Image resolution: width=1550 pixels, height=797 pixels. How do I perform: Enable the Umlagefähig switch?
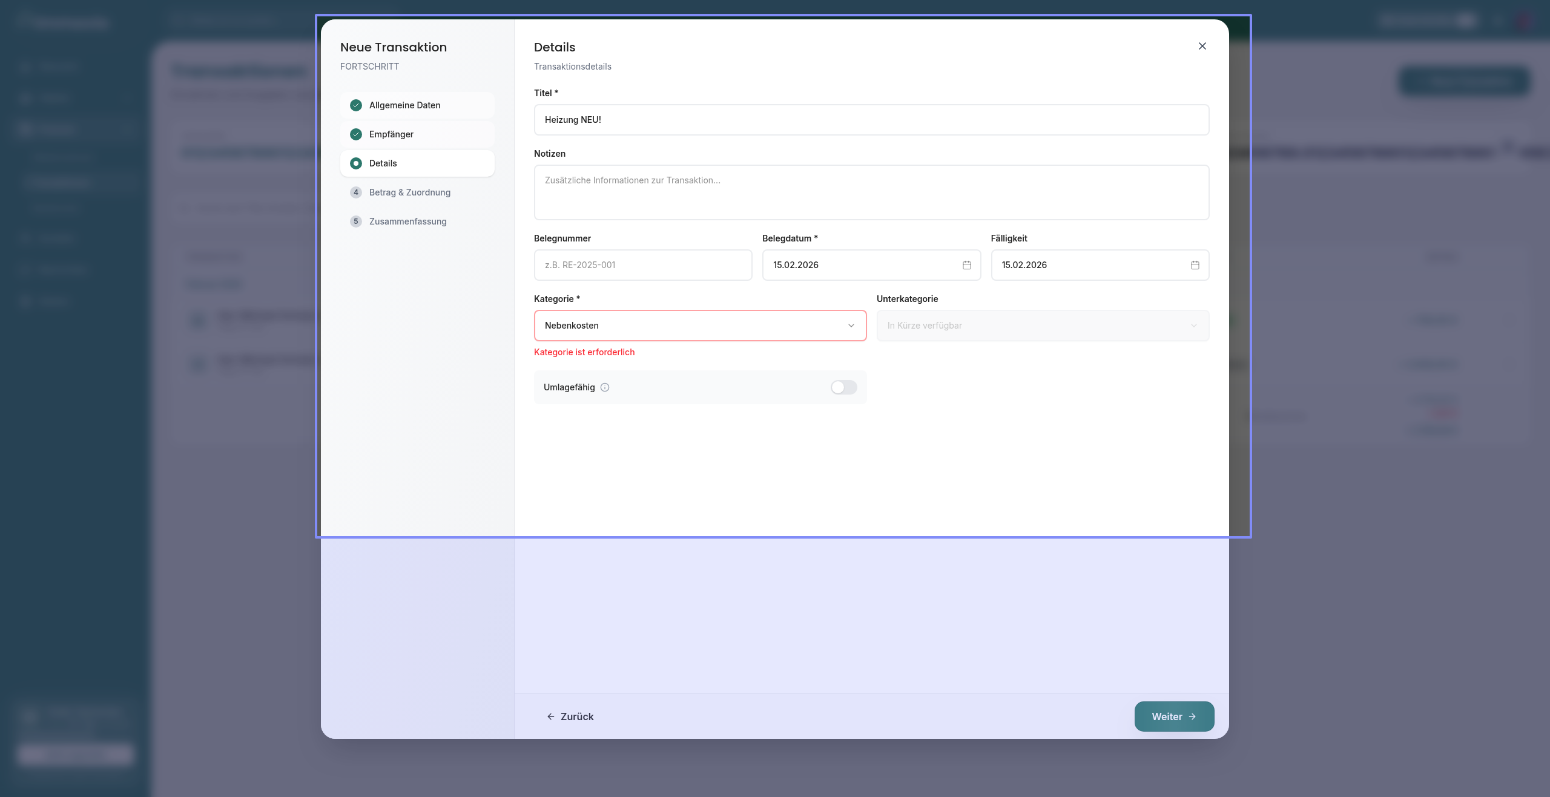tap(843, 387)
